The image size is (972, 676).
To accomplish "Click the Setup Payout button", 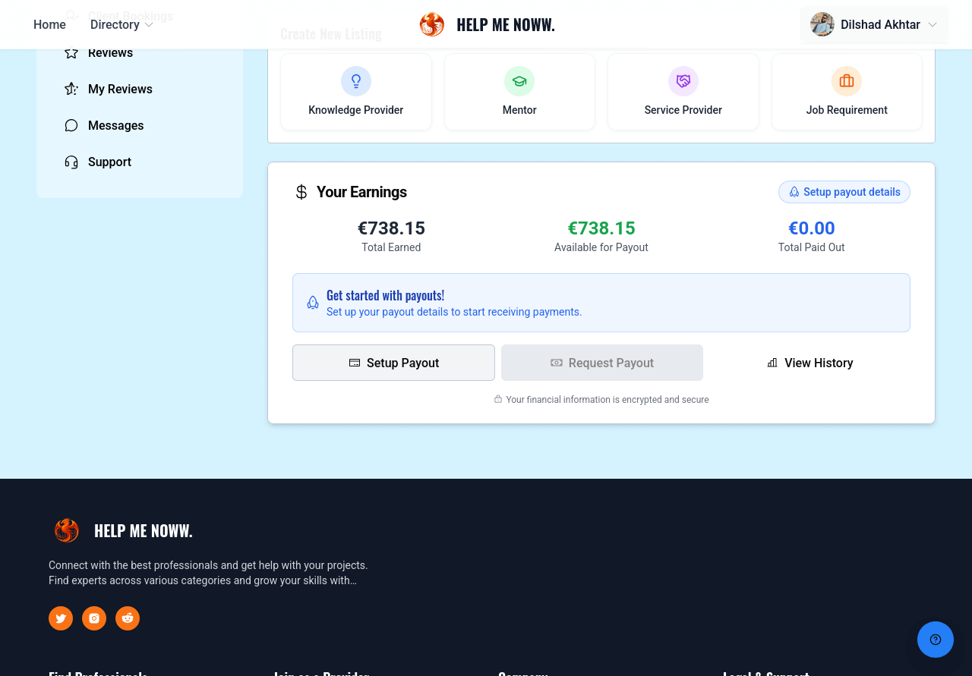I will coord(393,363).
